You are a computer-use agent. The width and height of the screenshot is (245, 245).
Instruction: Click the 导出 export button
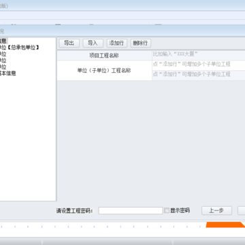pos(69,43)
